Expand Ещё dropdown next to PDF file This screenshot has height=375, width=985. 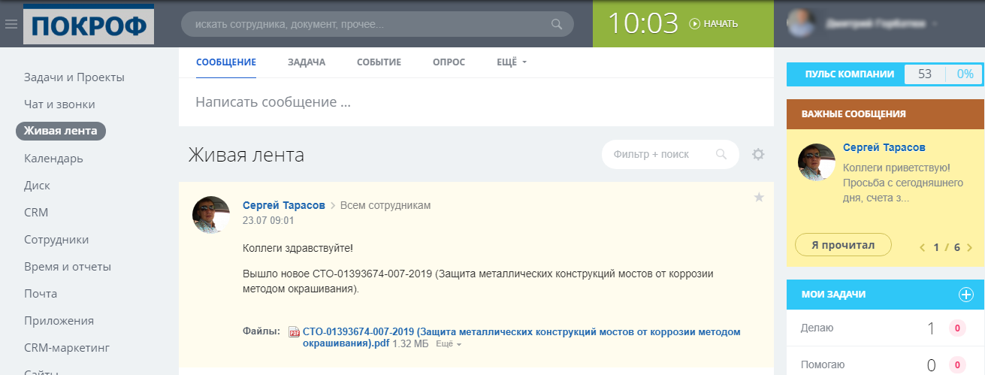click(449, 344)
